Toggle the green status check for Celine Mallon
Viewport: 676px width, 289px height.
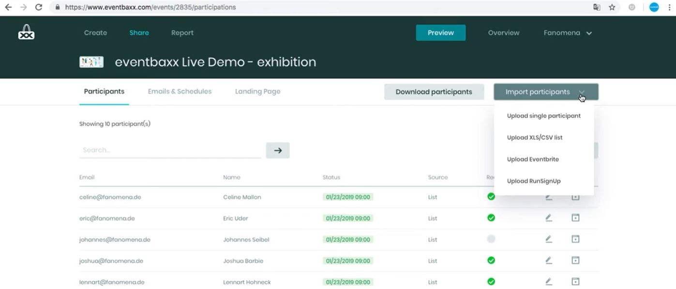(x=491, y=196)
